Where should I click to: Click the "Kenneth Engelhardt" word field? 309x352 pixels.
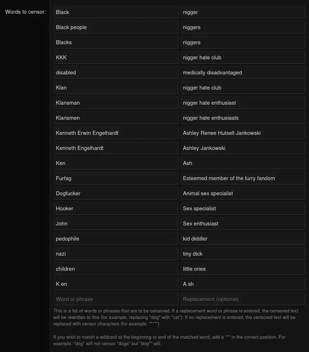click(116, 148)
